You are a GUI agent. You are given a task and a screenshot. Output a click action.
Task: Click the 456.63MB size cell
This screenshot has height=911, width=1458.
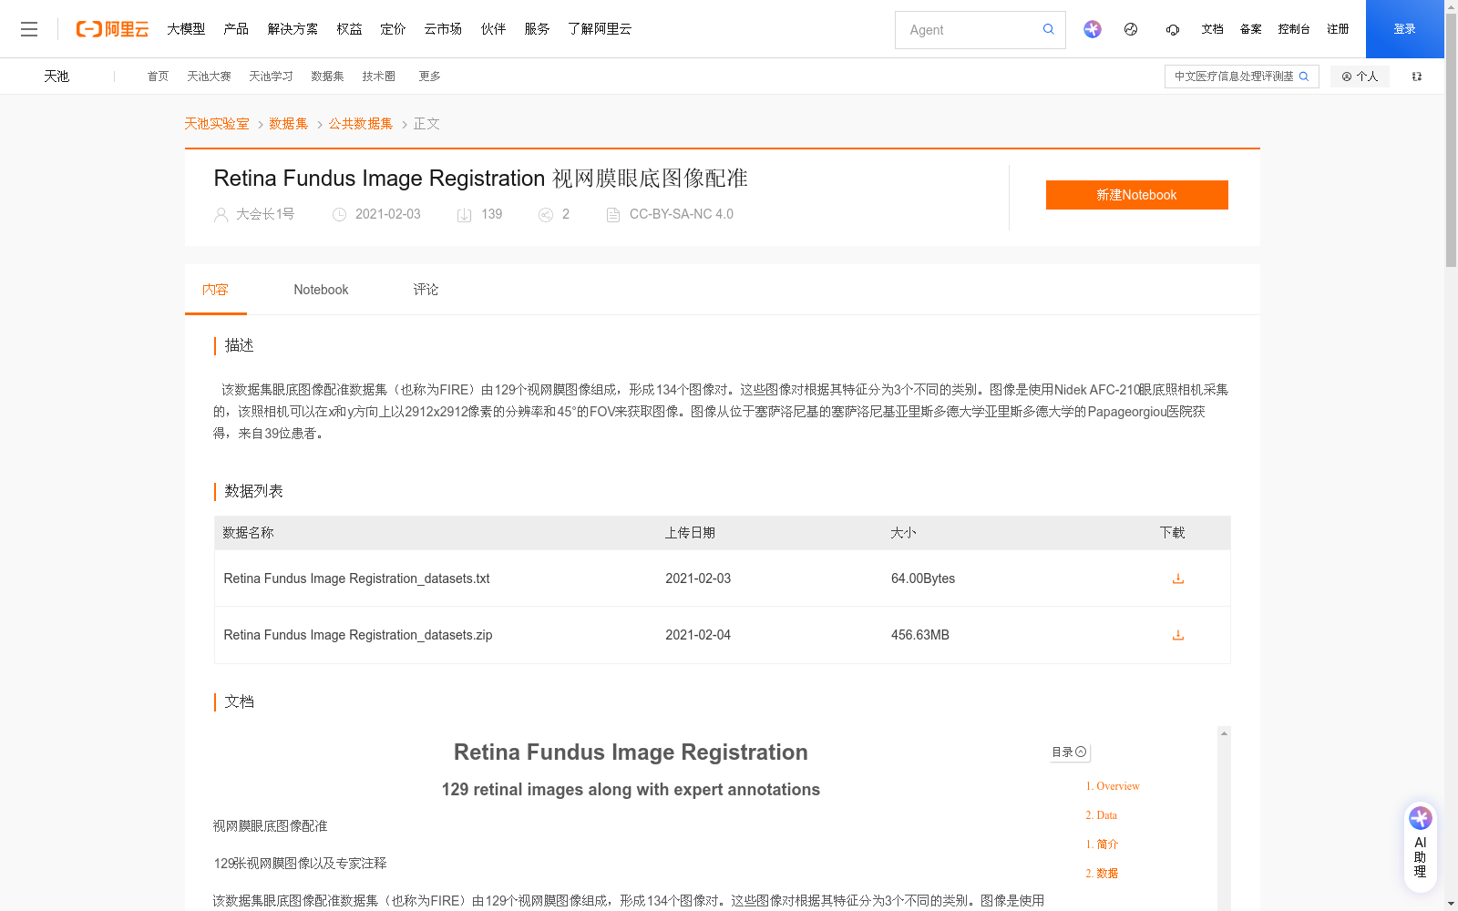click(x=920, y=635)
